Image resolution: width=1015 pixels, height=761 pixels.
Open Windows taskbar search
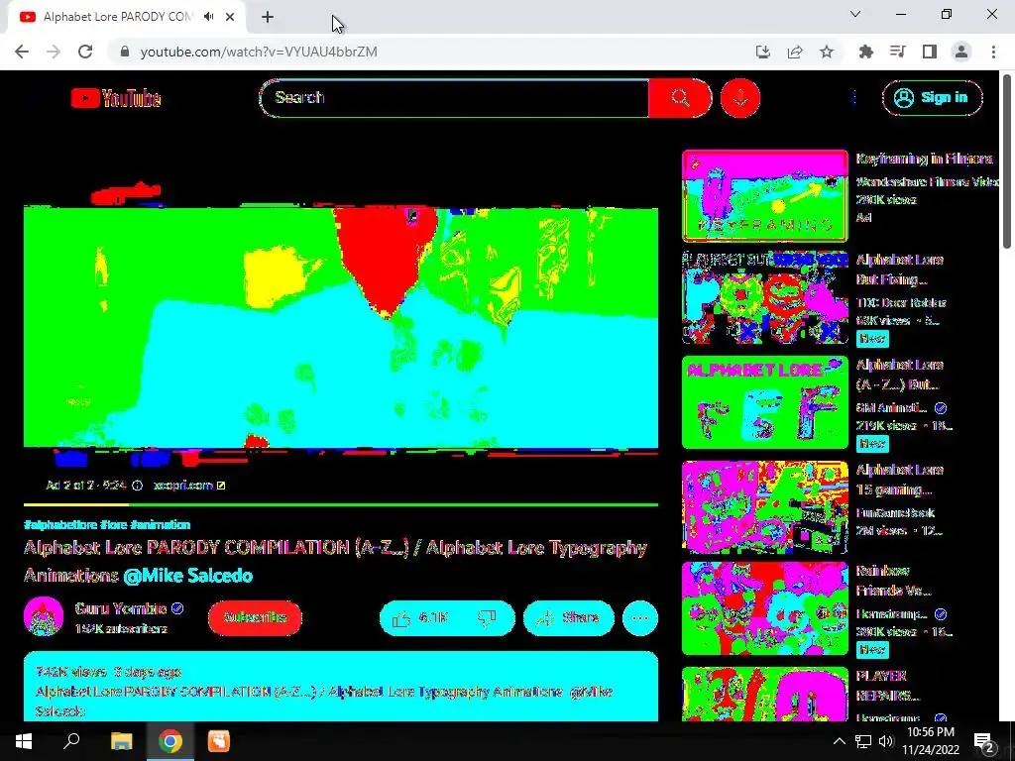point(71,741)
